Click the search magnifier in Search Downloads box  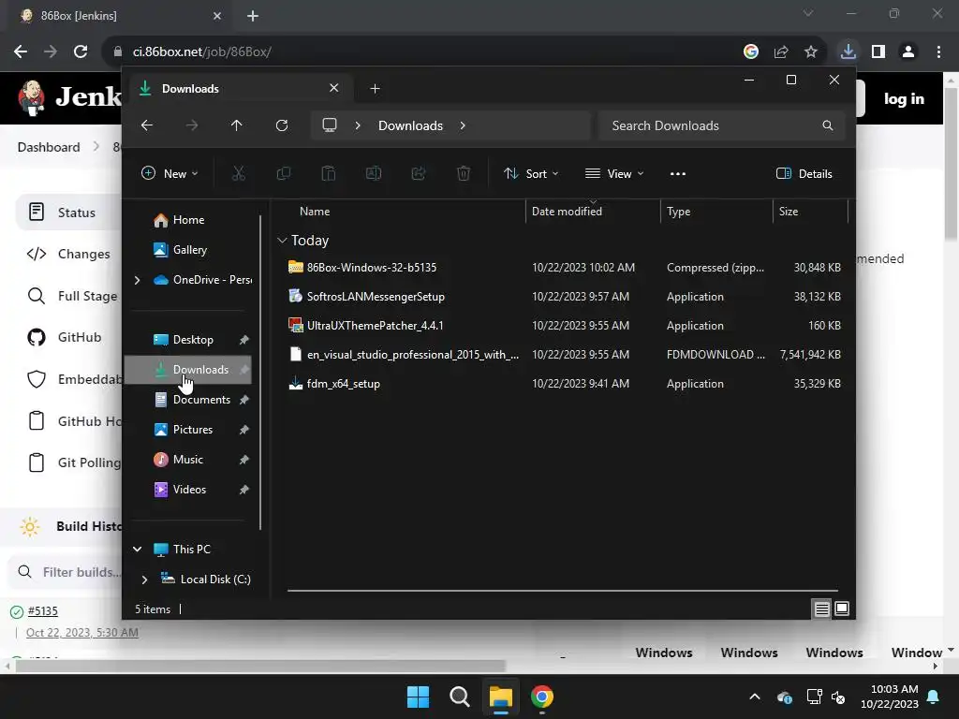coord(828,125)
